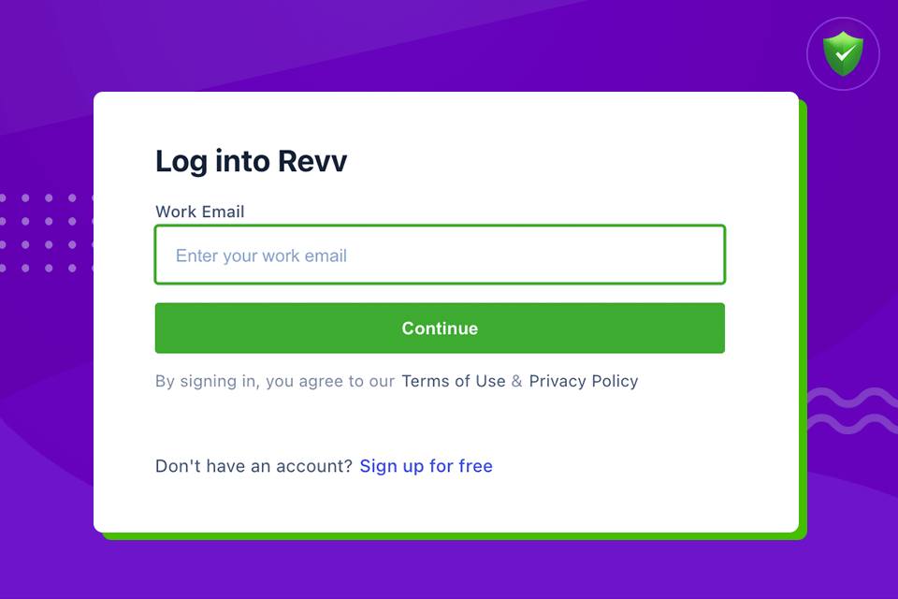Image resolution: width=898 pixels, height=599 pixels.
Task: Click the 'By signing in, you agree' text
Action: 275,381
